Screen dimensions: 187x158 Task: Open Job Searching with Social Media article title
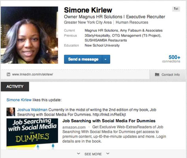(109, 121)
